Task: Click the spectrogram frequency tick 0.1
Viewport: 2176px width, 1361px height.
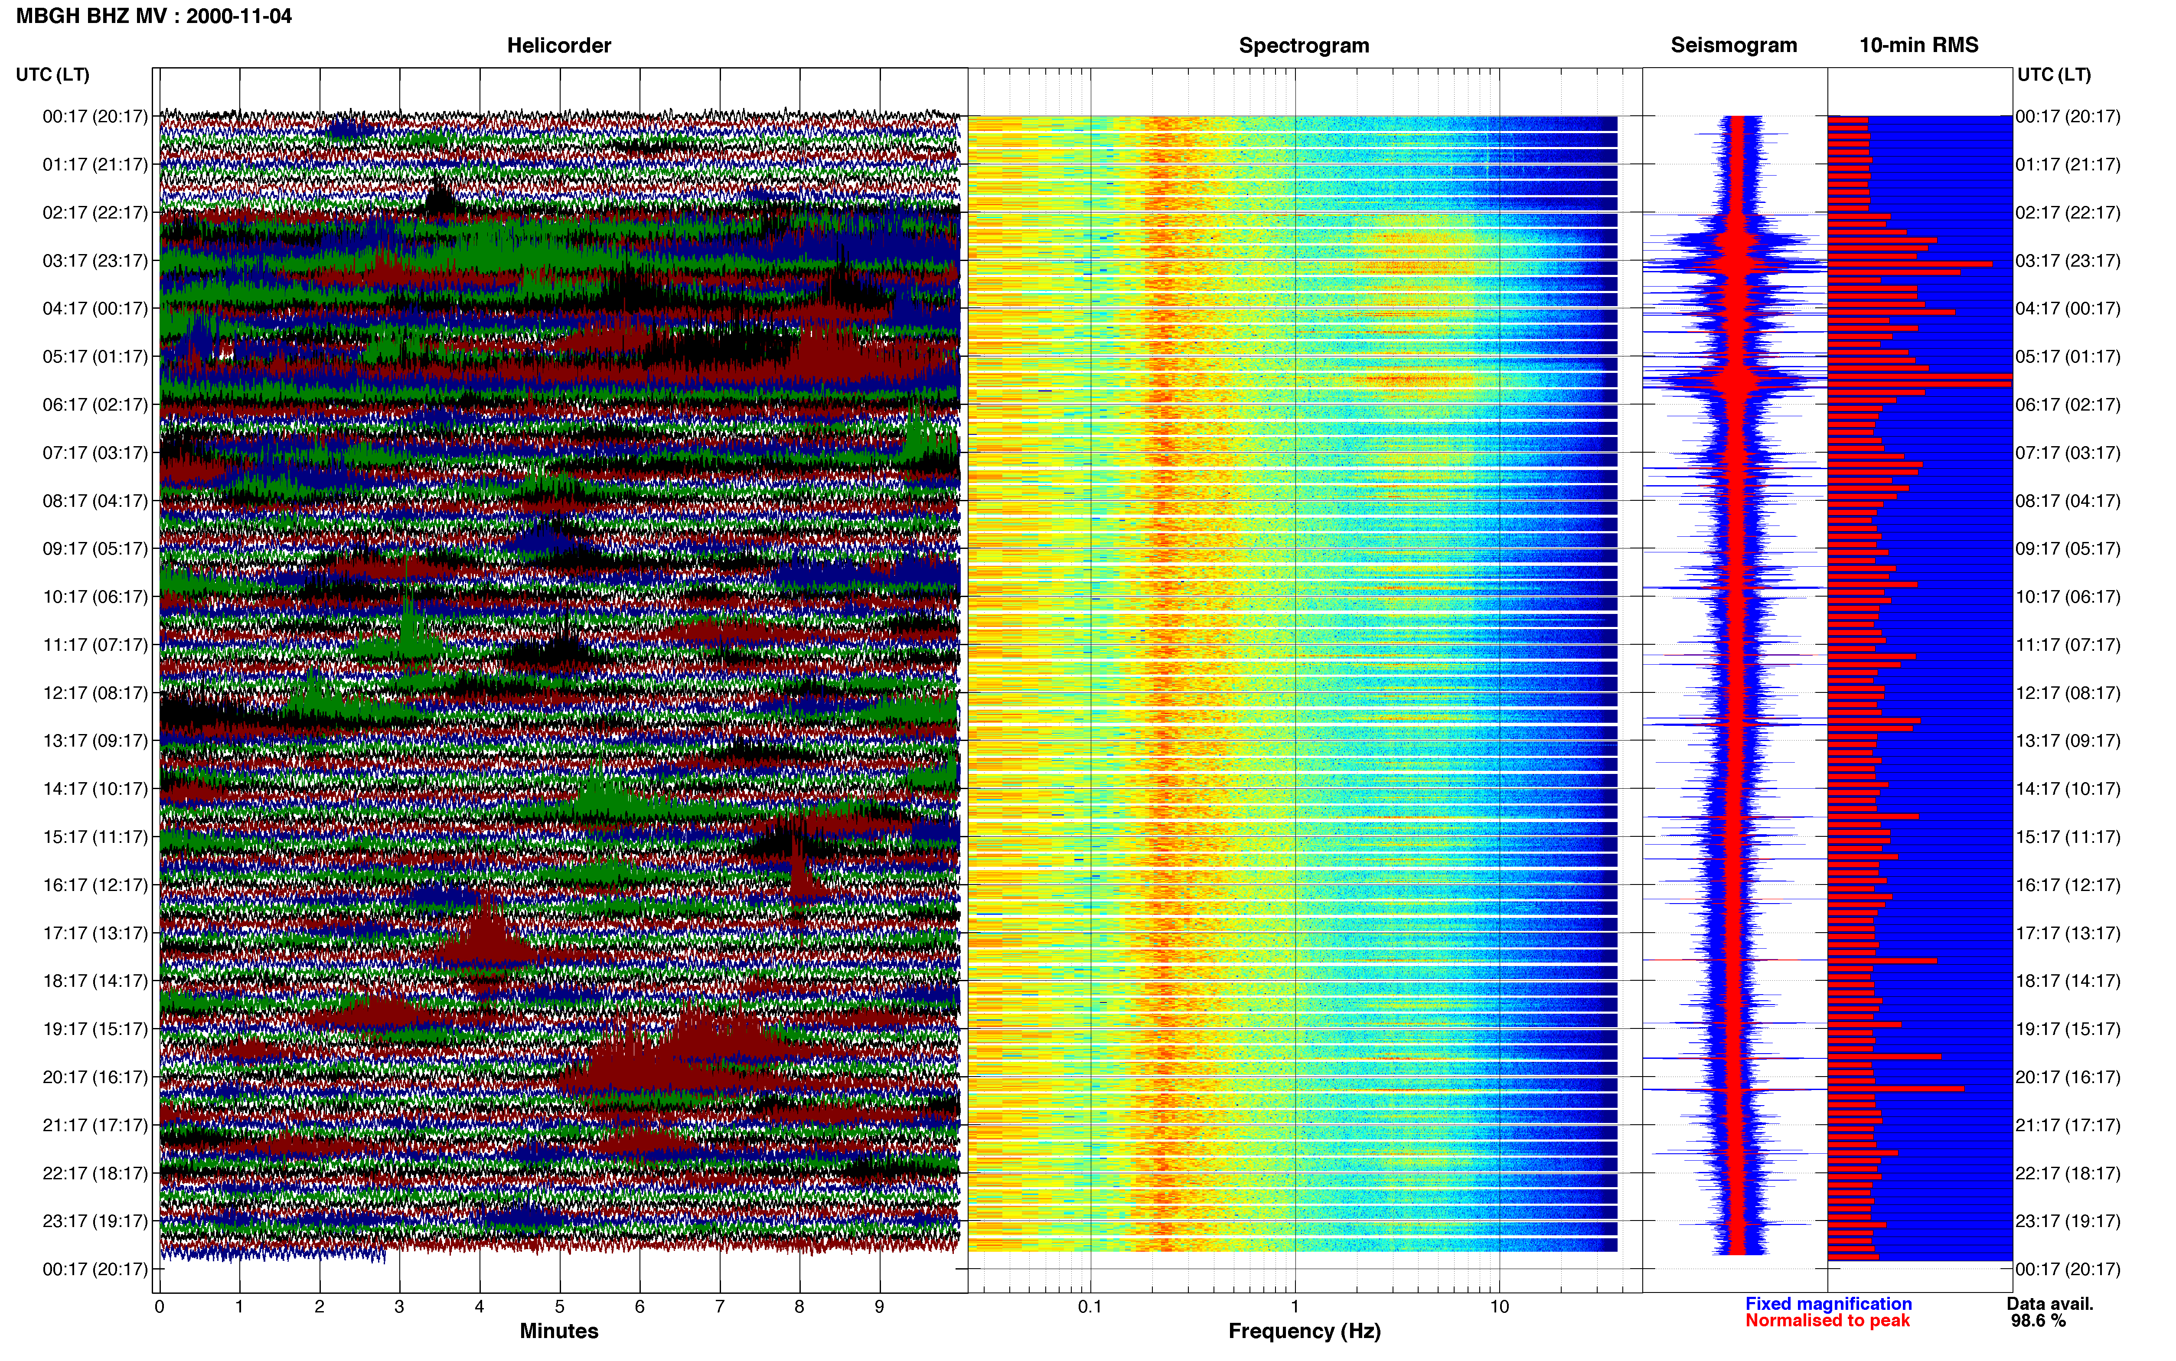Action: (1090, 1307)
